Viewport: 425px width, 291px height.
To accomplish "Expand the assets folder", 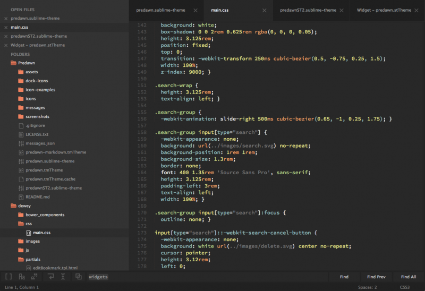I will pyautogui.click(x=21, y=72).
